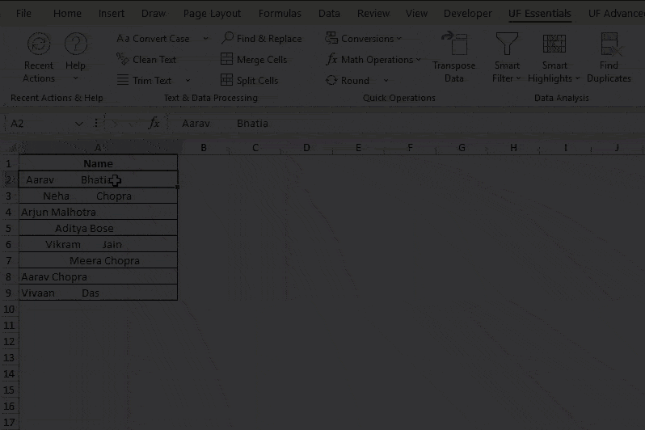This screenshot has height=430, width=645.
Task: Switch to the Draw tab
Action: tap(154, 13)
